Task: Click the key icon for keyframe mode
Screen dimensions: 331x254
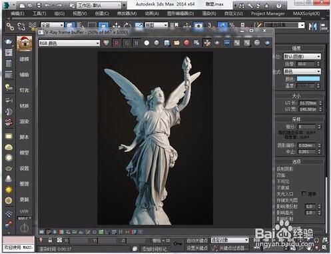Action: 178,244
